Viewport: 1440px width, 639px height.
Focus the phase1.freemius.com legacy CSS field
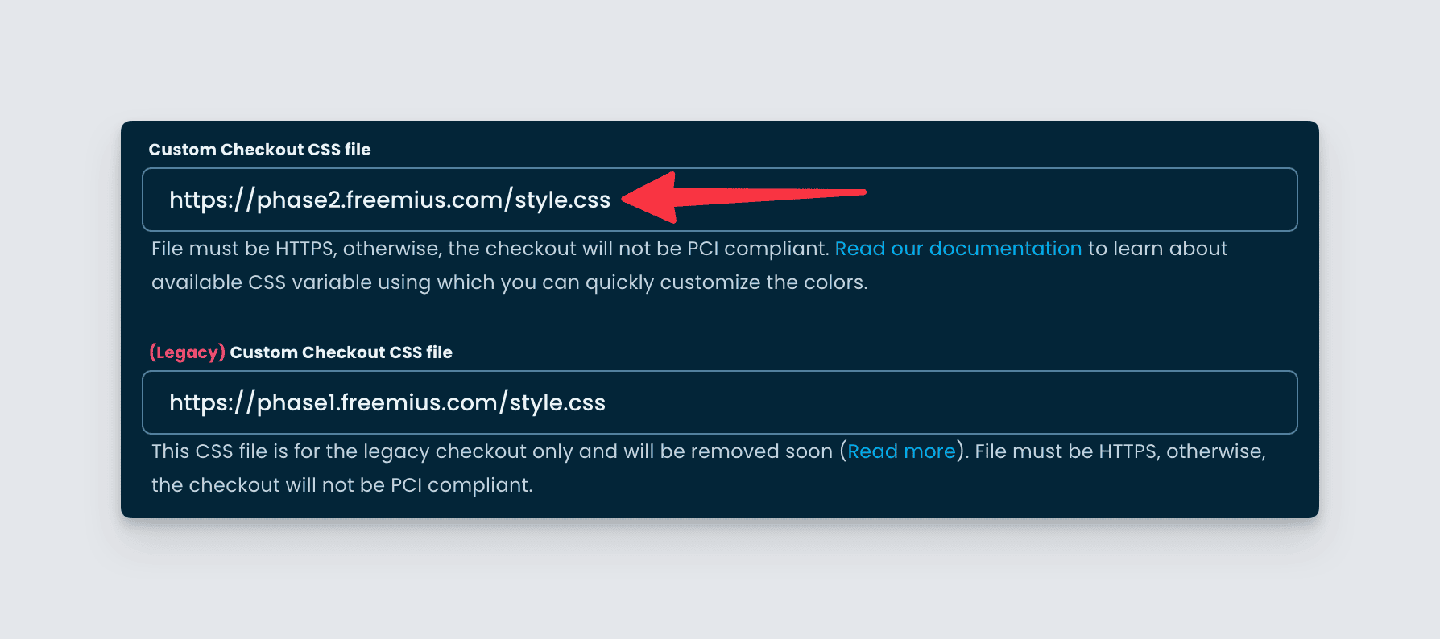(x=719, y=402)
